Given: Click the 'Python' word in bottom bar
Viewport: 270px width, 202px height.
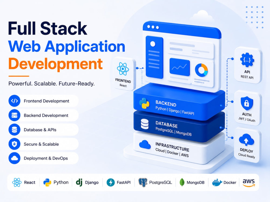Looking at the screenshot, I should click(x=61, y=182).
